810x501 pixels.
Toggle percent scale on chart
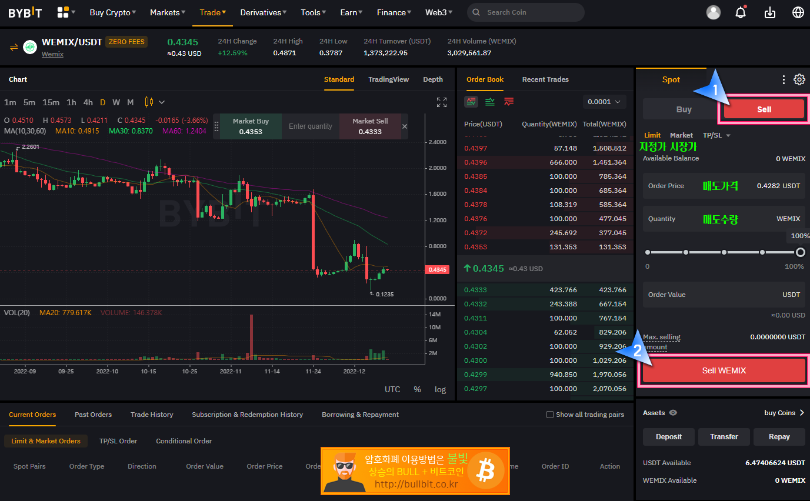pyautogui.click(x=417, y=389)
